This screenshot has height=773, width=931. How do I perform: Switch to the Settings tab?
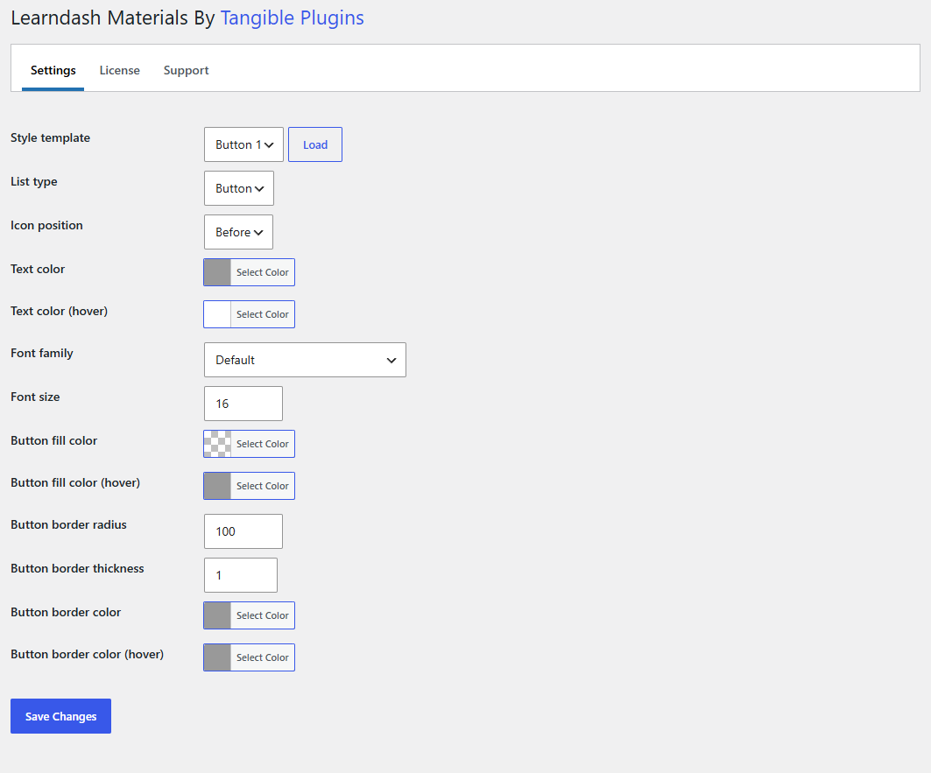(53, 70)
